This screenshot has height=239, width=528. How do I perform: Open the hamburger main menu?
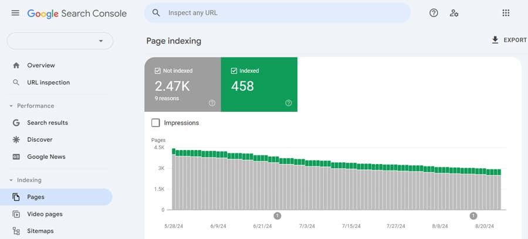pyautogui.click(x=15, y=13)
